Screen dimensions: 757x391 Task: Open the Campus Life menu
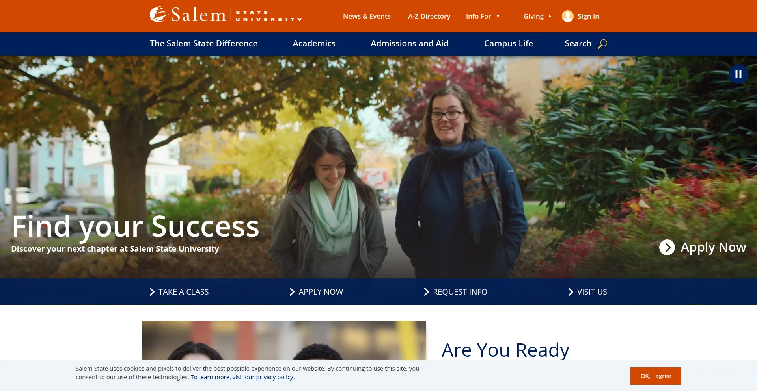point(508,44)
